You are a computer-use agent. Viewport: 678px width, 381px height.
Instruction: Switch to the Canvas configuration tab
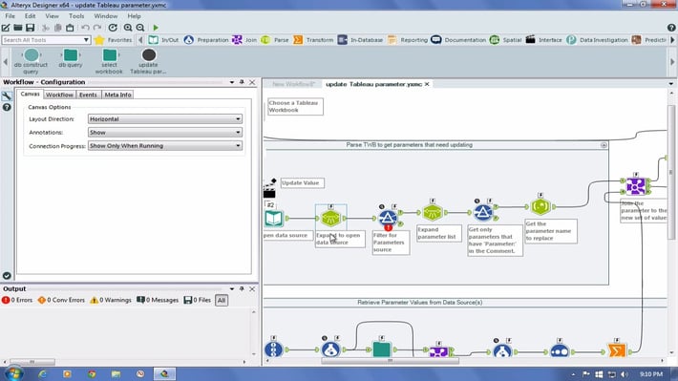[x=30, y=94]
